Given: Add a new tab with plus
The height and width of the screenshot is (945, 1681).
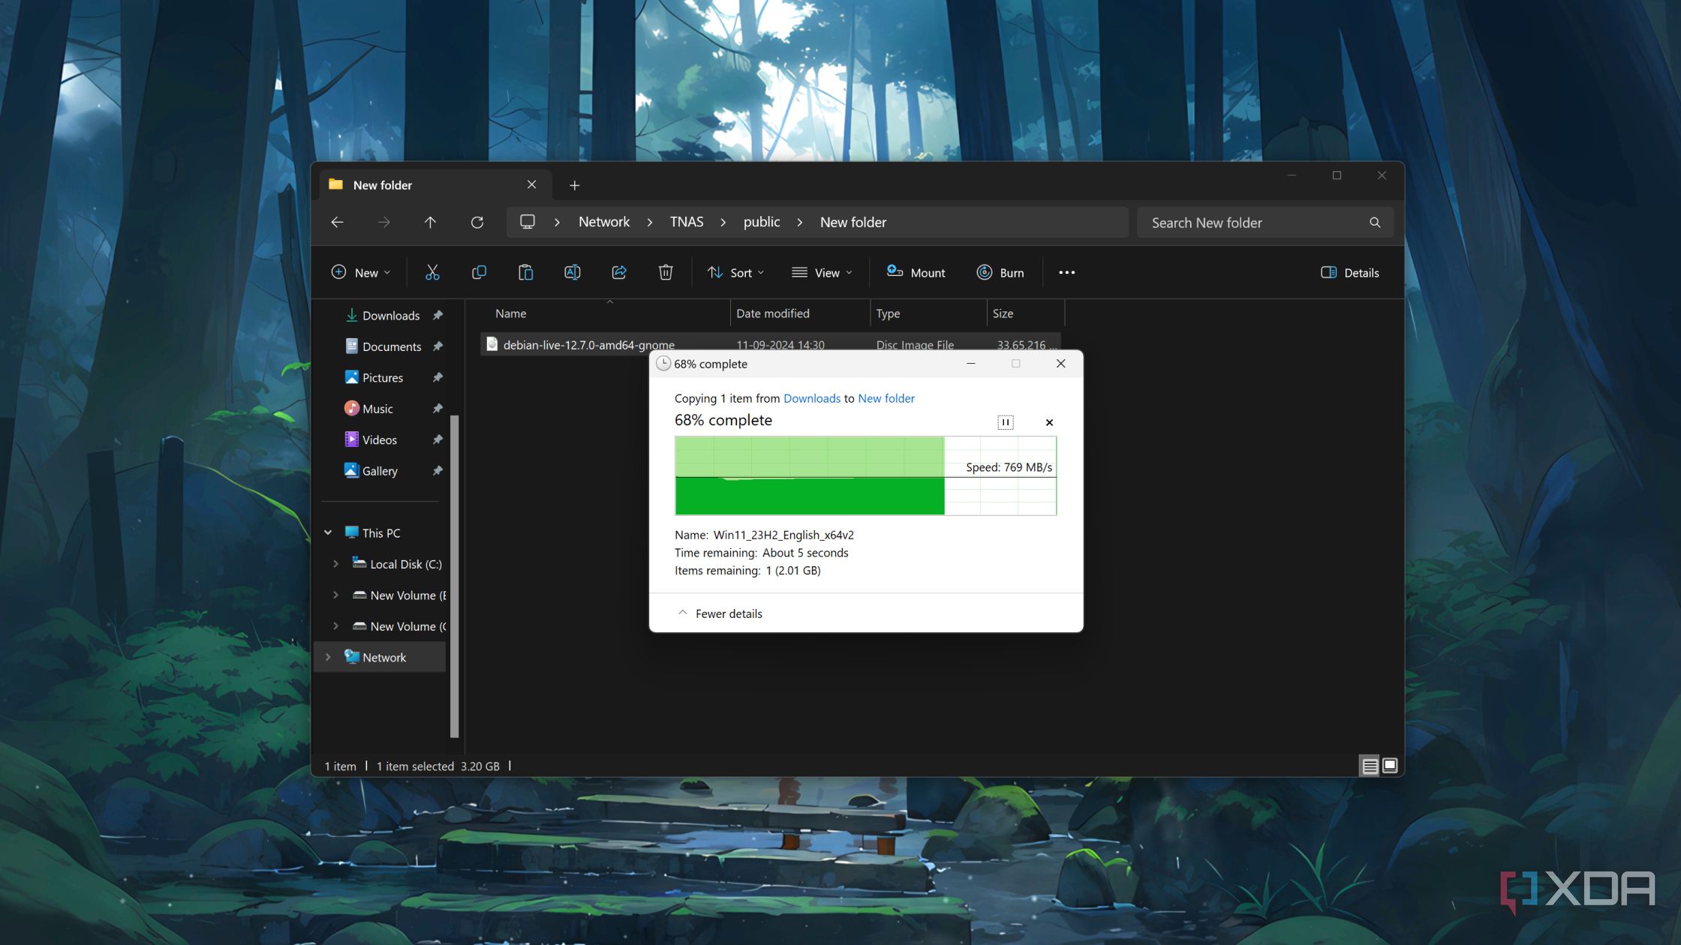Looking at the screenshot, I should click(574, 185).
